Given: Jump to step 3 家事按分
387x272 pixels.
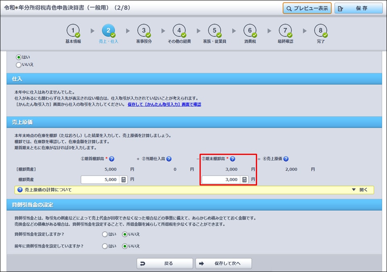Looking at the screenshot, I should coord(144,31).
